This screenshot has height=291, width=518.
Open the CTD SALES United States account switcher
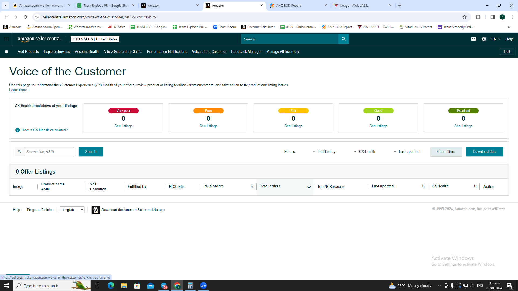click(x=95, y=39)
